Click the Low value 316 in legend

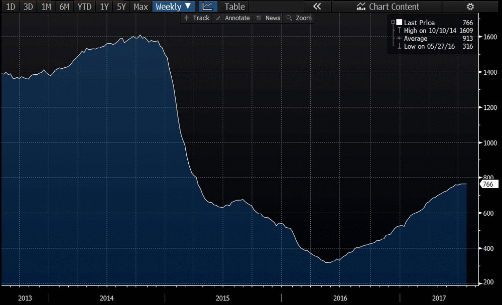click(468, 47)
